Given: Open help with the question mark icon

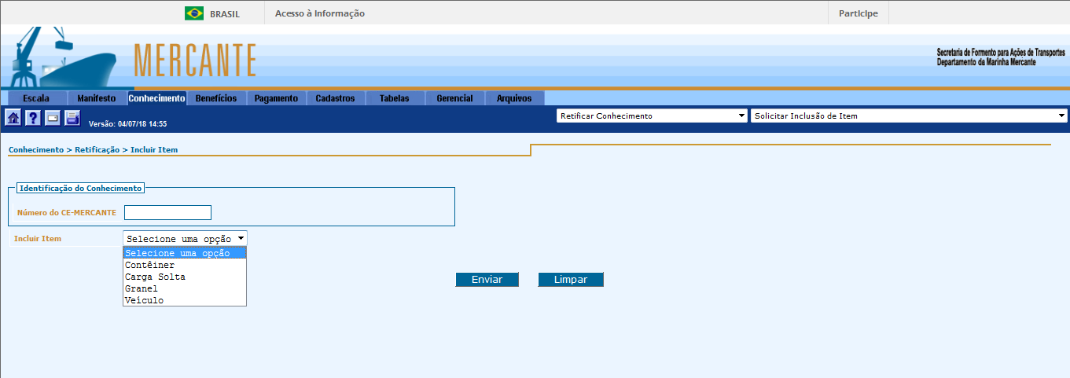Looking at the screenshot, I should pyautogui.click(x=33, y=118).
